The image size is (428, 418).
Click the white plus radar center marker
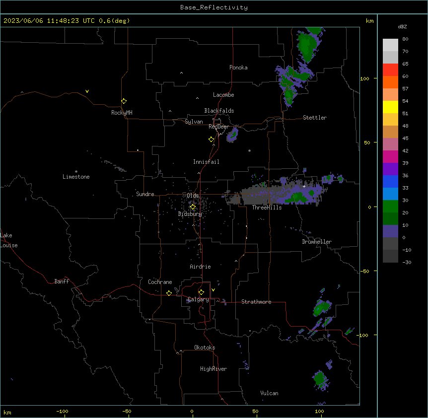coord(304,187)
